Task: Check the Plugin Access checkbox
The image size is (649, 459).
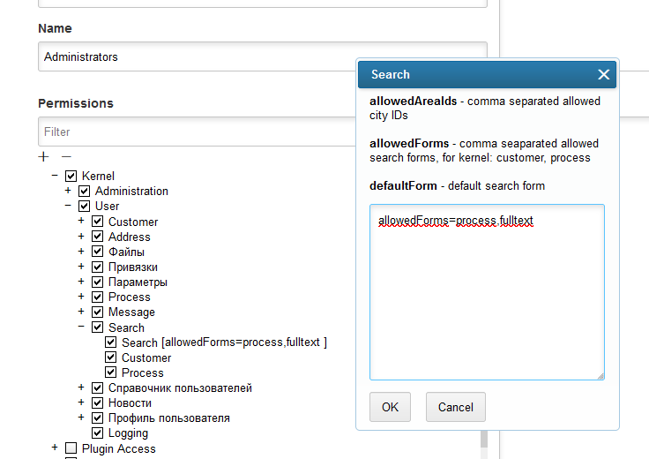Action: (x=71, y=448)
